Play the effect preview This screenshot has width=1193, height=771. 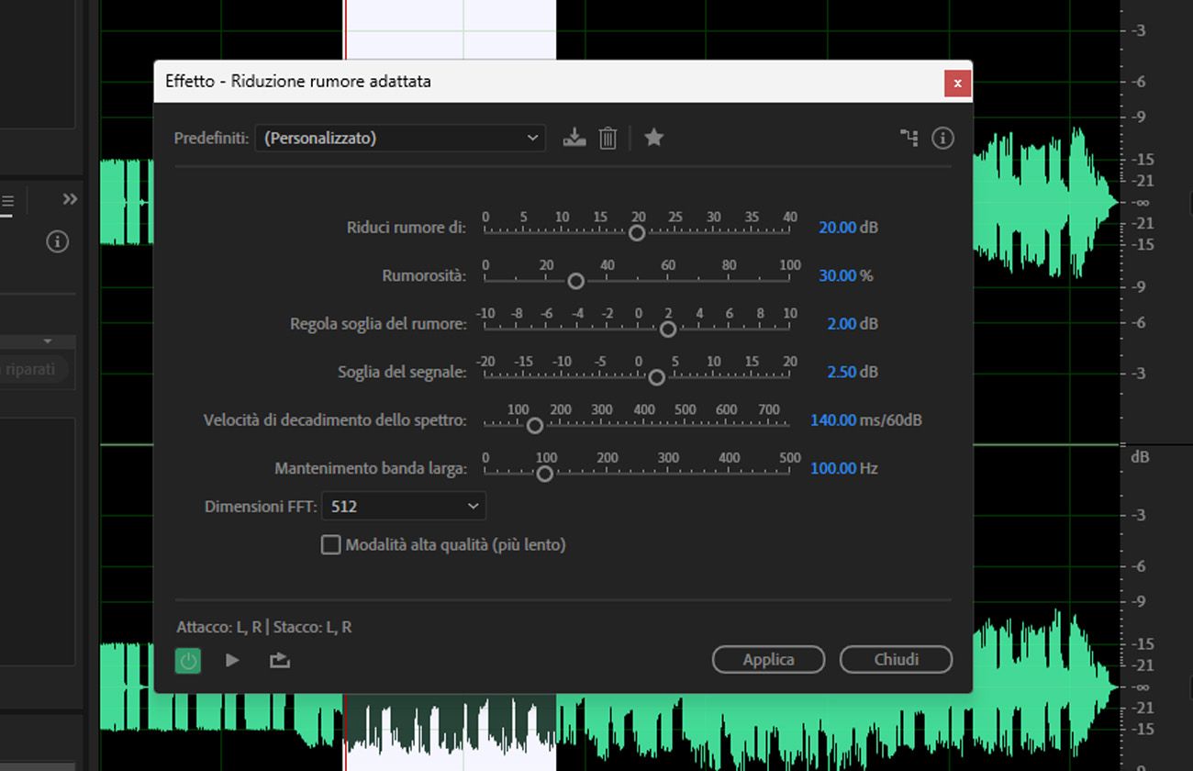coord(232,660)
